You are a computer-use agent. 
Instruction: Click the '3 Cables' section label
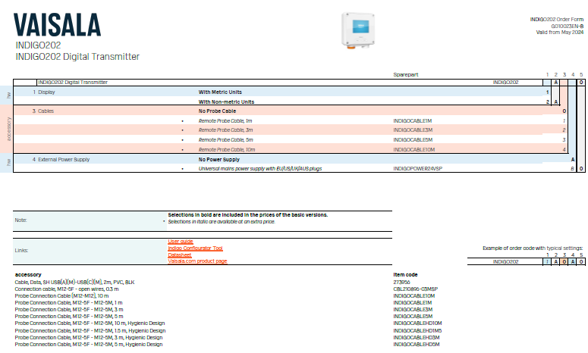pos(43,111)
